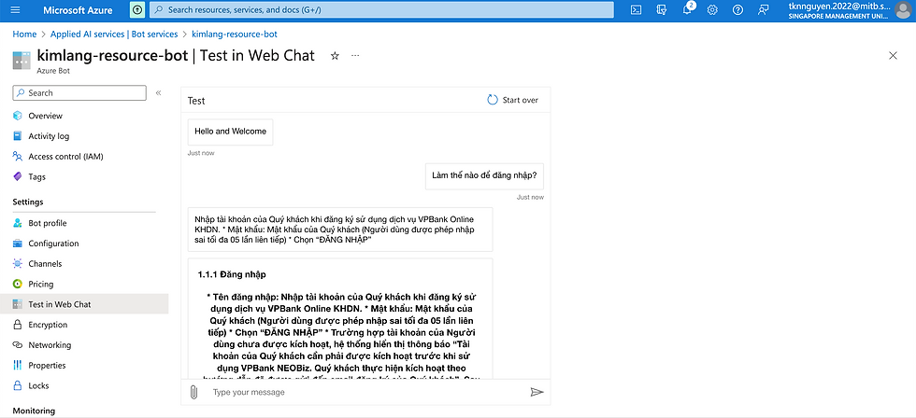The image size is (916, 418).
Task: Close the blade with the X button
Action: point(893,56)
